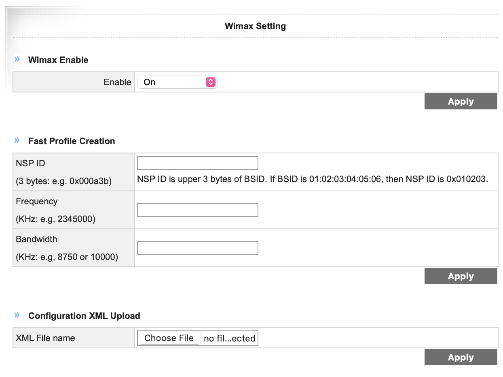Click the double-chevron icon beside Wimax Enable
Screen dimensions: 503x377
[x=17, y=59]
